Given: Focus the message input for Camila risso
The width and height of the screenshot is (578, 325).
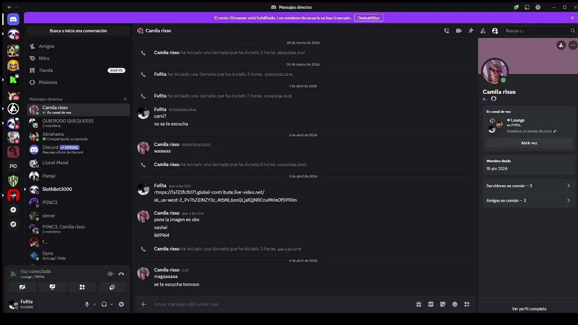Looking at the screenshot, I should tap(280, 304).
